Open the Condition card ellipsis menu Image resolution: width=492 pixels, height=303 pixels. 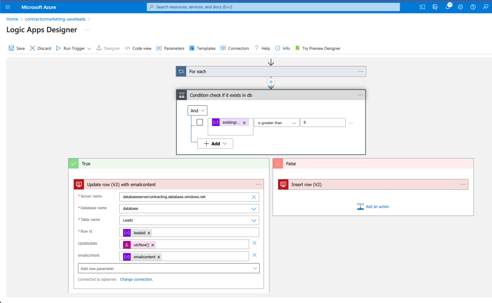click(360, 95)
